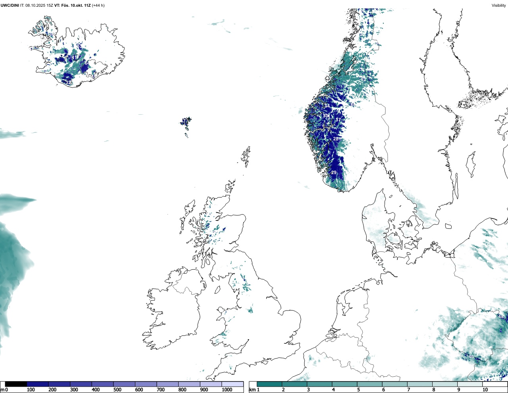Click the '9' tick on km scale
Screen dimensions: 508x393
(x=458, y=390)
